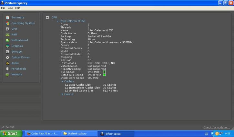This screenshot has width=234, height=137.
Task: Click the green Bus Speed indicator
Action: pos(104,72)
